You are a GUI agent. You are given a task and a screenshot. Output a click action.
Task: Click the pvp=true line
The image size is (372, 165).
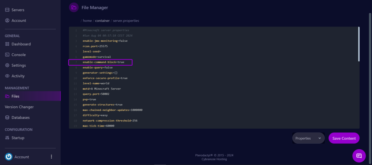coord(89,99)
